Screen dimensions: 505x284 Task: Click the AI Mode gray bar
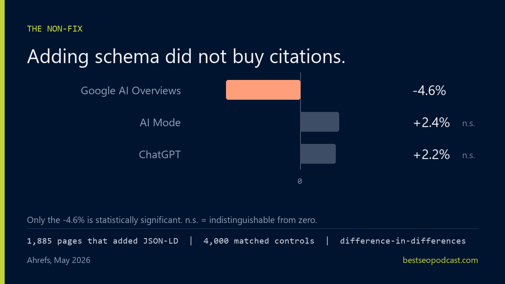coord(320,122)
